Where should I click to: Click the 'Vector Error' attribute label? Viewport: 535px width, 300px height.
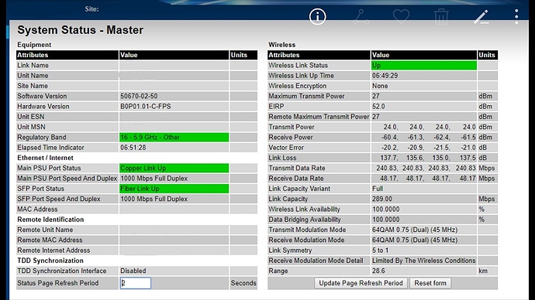tap(286, 148)
